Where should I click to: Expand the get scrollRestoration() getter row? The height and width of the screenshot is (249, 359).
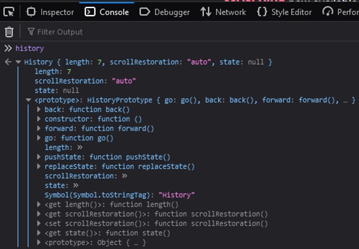pos(39,214)
